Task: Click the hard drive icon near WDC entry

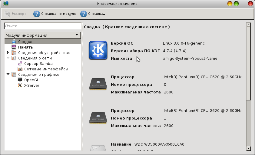Action: click(x=98, y=148)
